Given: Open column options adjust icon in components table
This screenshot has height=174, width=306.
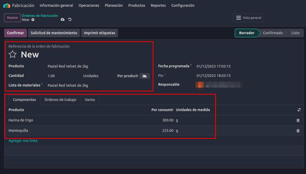Looking at the screenshot, I should tap(299, 110).
